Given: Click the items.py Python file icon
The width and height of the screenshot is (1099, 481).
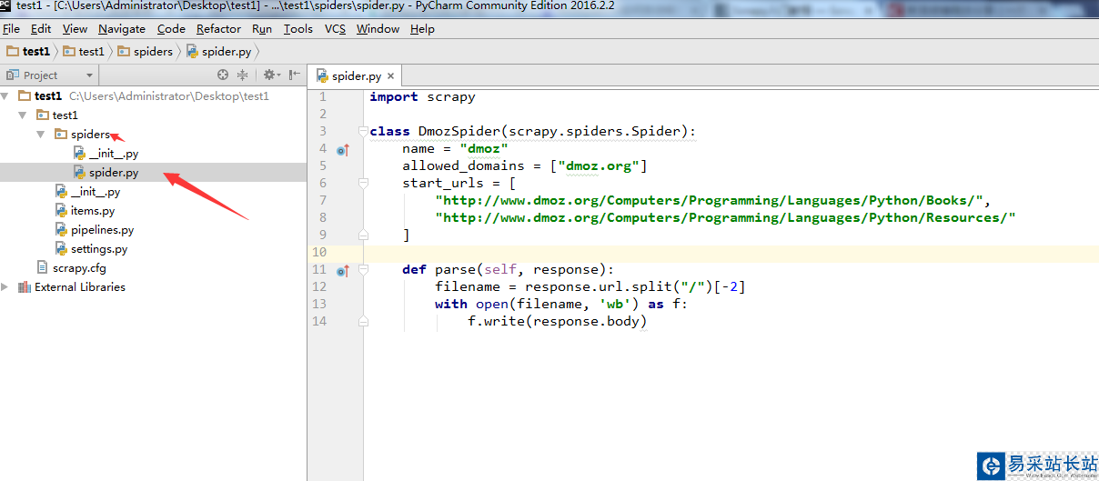Looking at the screenshot, I should point(61,211).
